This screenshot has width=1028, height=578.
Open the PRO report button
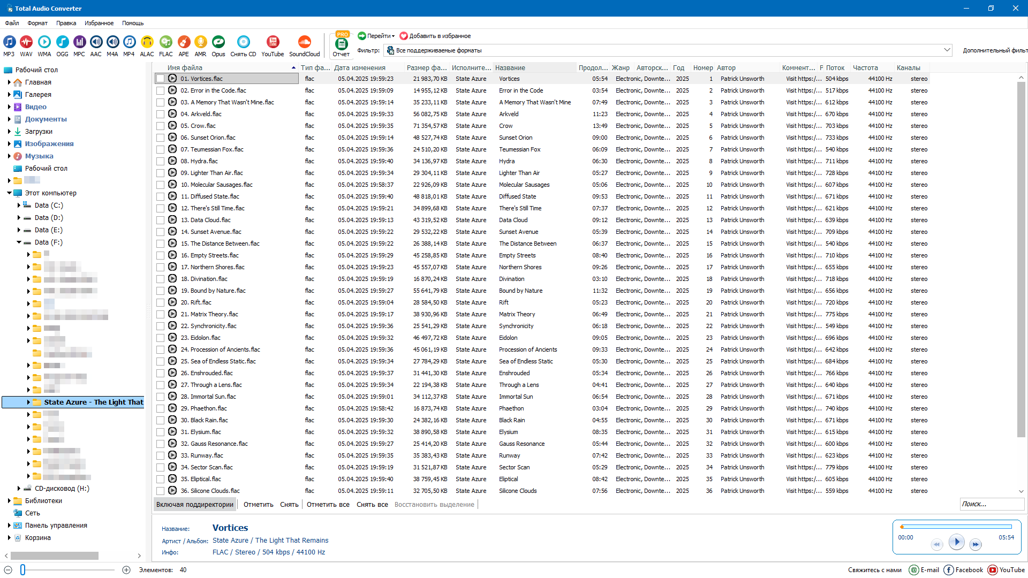(341, 44)
